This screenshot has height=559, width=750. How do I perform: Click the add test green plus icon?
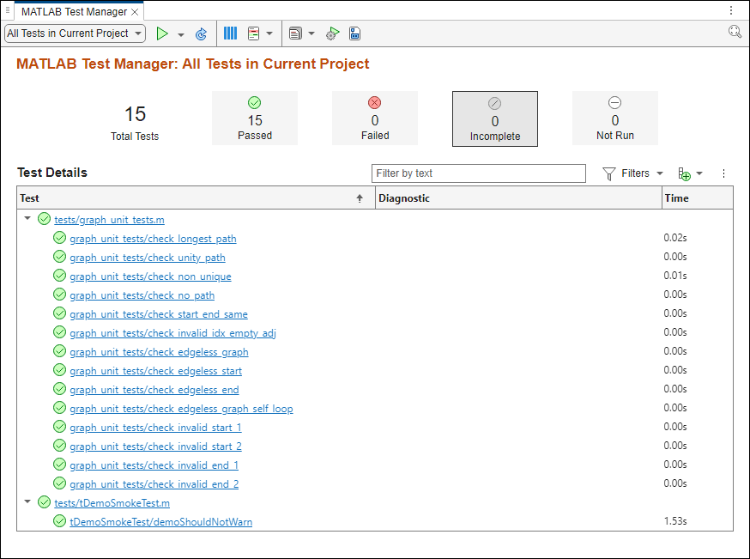(685, 173)
